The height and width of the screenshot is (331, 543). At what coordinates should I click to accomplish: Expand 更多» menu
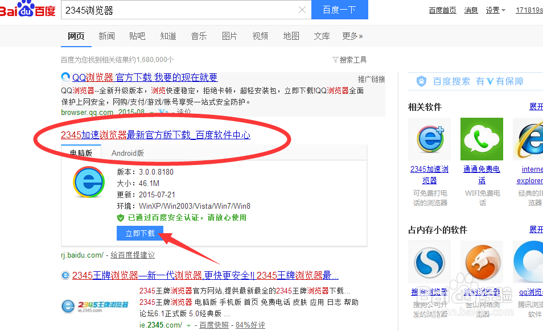point(352,36)
